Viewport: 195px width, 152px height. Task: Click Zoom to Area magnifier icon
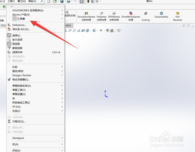(74, 31)
